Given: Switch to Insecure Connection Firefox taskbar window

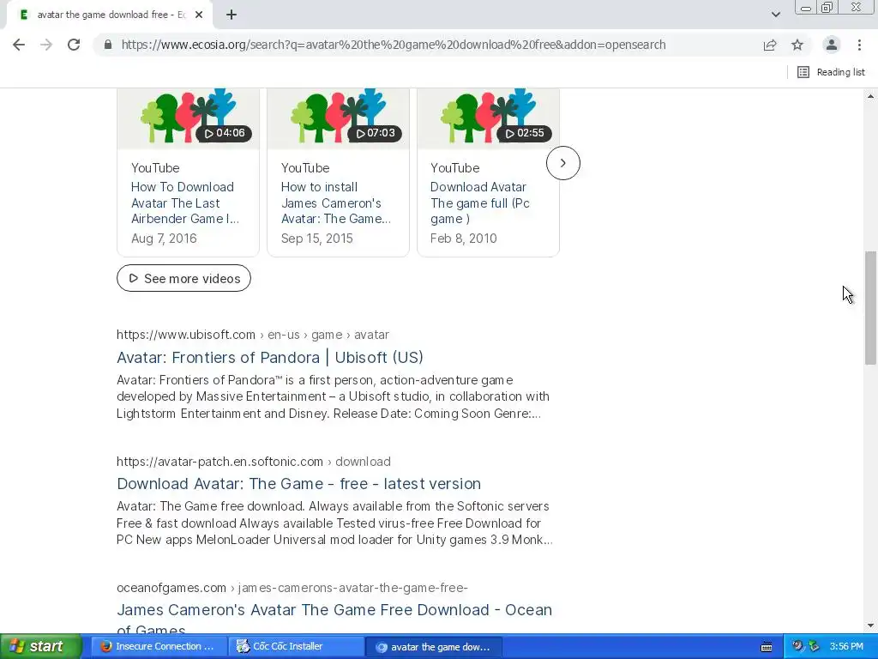Looking at the screenshot, I should (x=159, y=647).
